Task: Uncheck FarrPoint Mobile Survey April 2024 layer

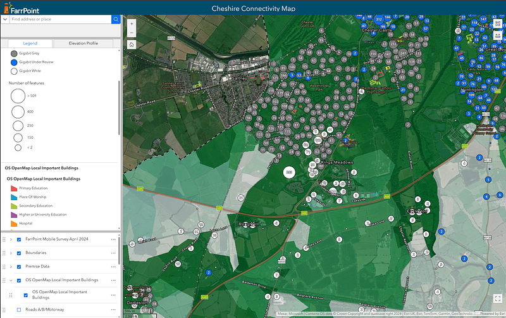Action: pyautogui.click(x=19, y=239)
